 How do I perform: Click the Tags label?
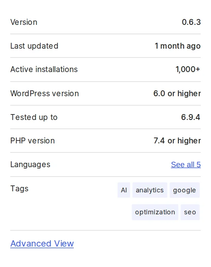[19, 189]
